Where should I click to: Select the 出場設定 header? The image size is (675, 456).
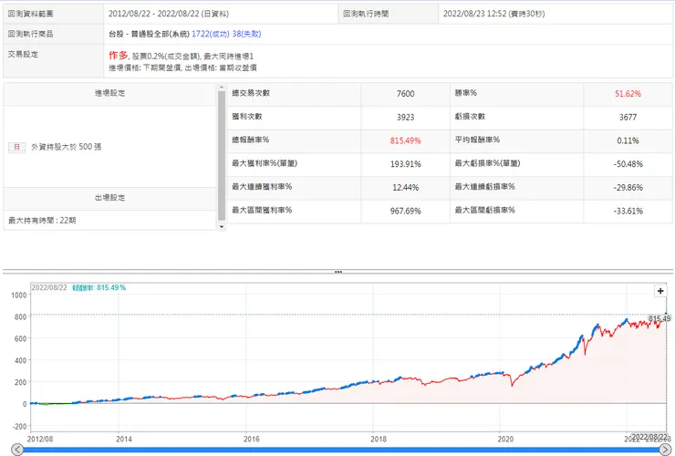(x=109, y=198)
